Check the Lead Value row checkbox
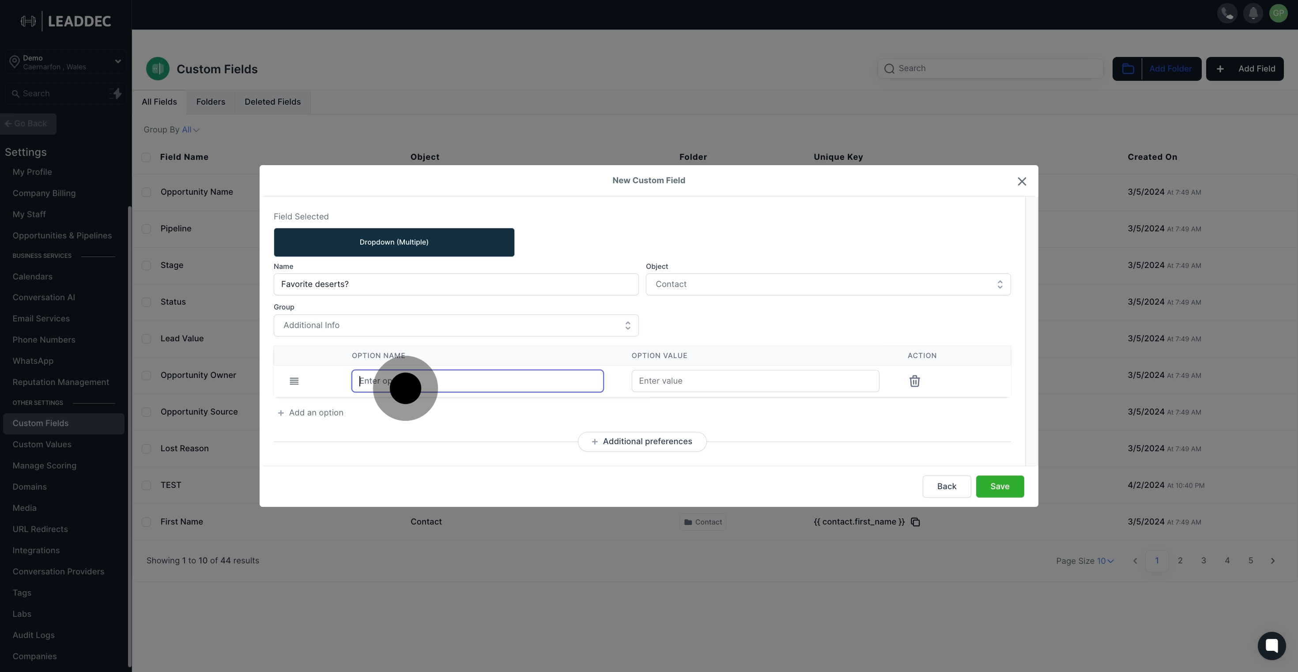 point(146,339)
